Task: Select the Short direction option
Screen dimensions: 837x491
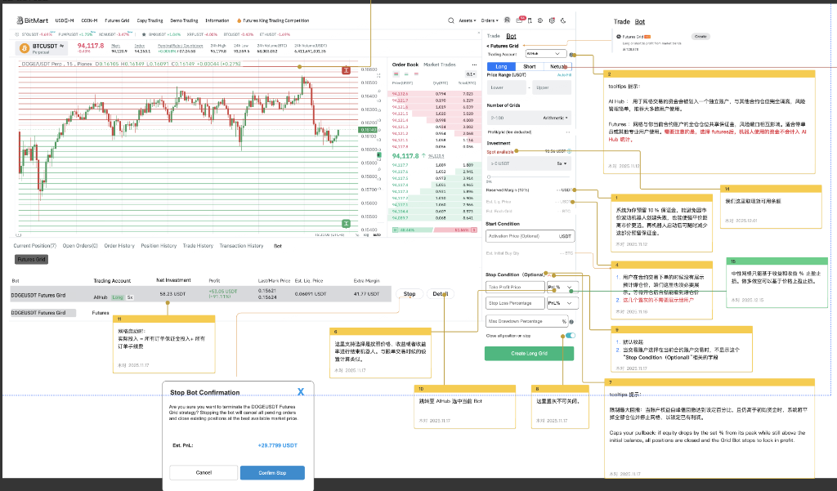Action: click(529, 67)
